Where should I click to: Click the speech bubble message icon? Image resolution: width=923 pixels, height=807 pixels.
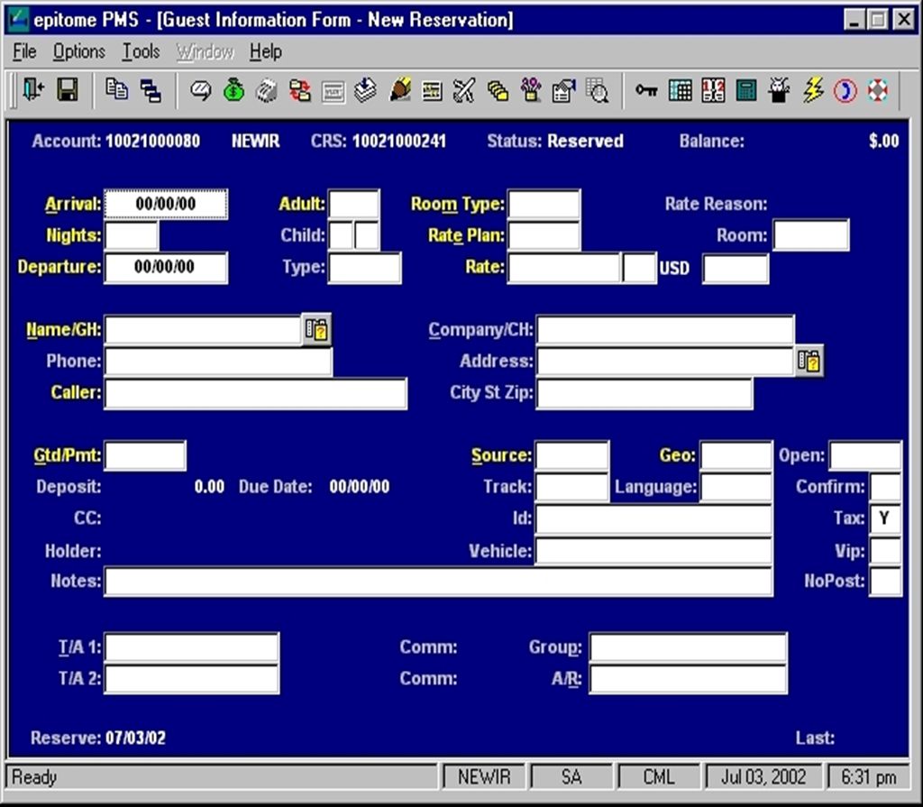coord(201,91)
